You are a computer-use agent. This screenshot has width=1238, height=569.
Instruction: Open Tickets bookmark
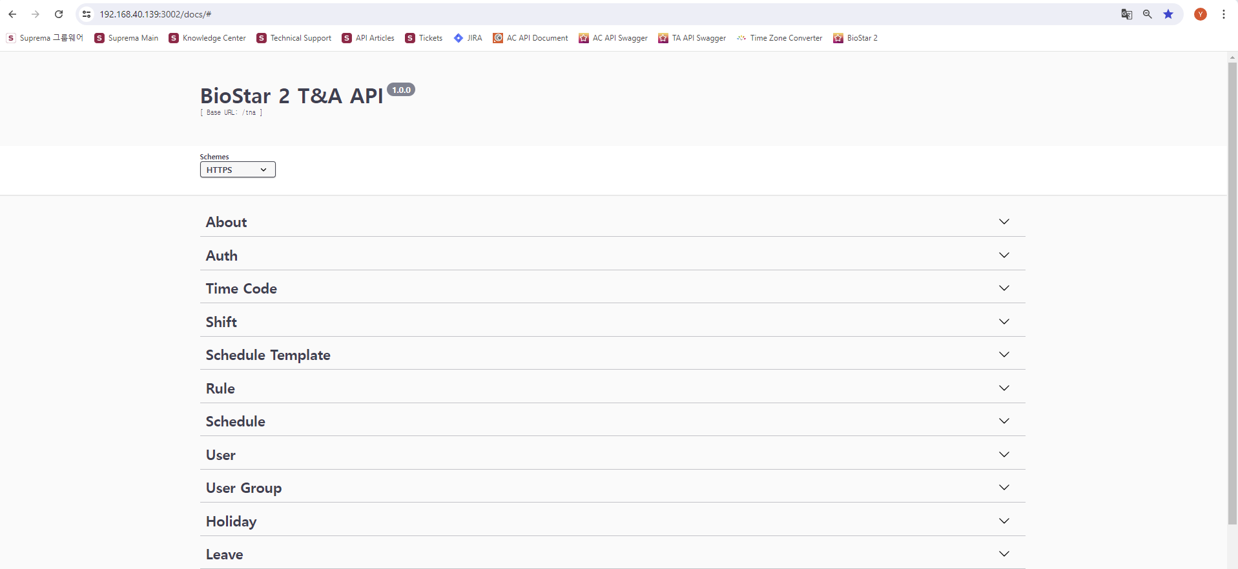pos(424,38)
